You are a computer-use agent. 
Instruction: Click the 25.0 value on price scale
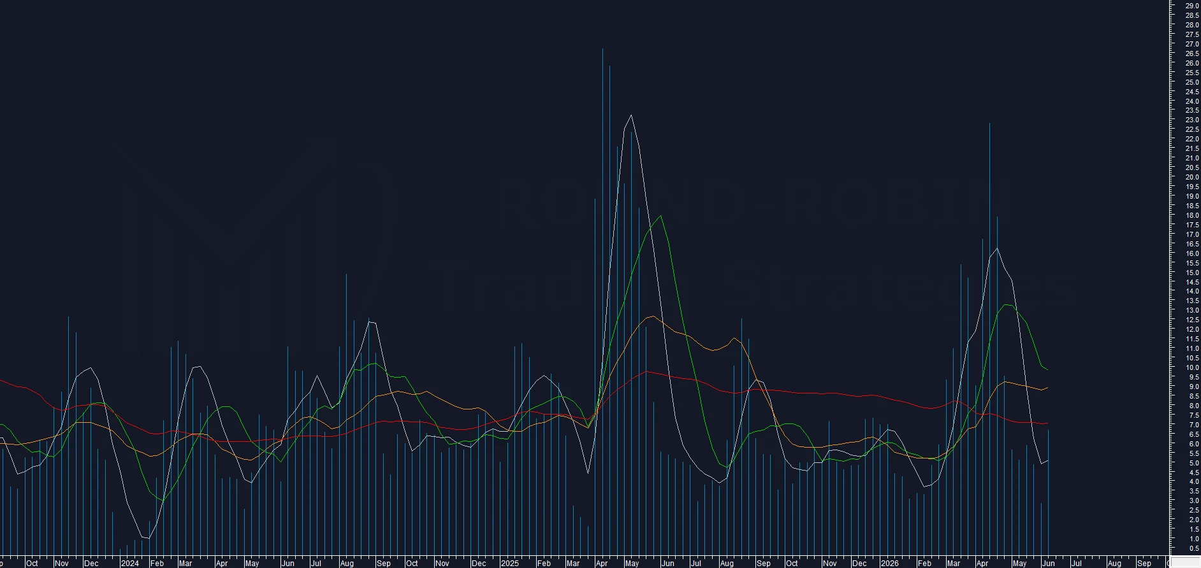[1192, 82]
